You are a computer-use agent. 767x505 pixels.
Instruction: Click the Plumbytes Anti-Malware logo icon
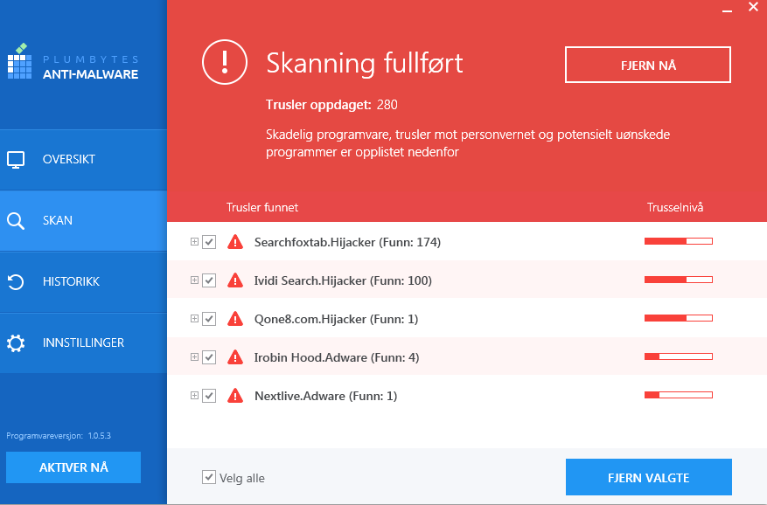pyautogui.click(x=20, y=62)
